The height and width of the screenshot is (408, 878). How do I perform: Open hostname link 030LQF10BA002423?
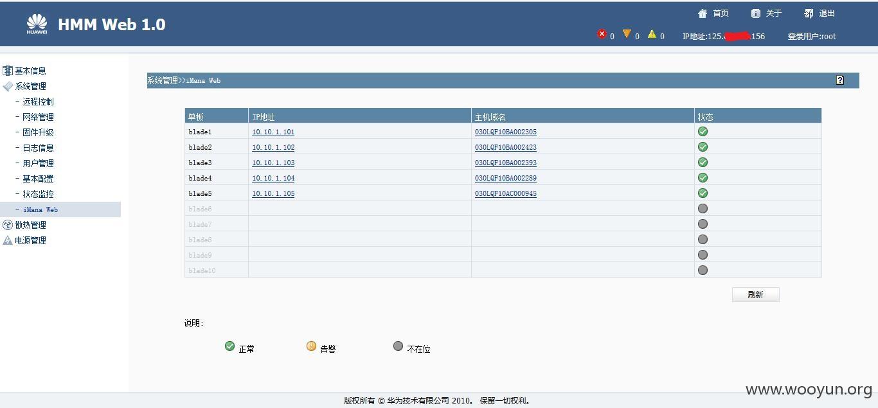click(506, 147)
